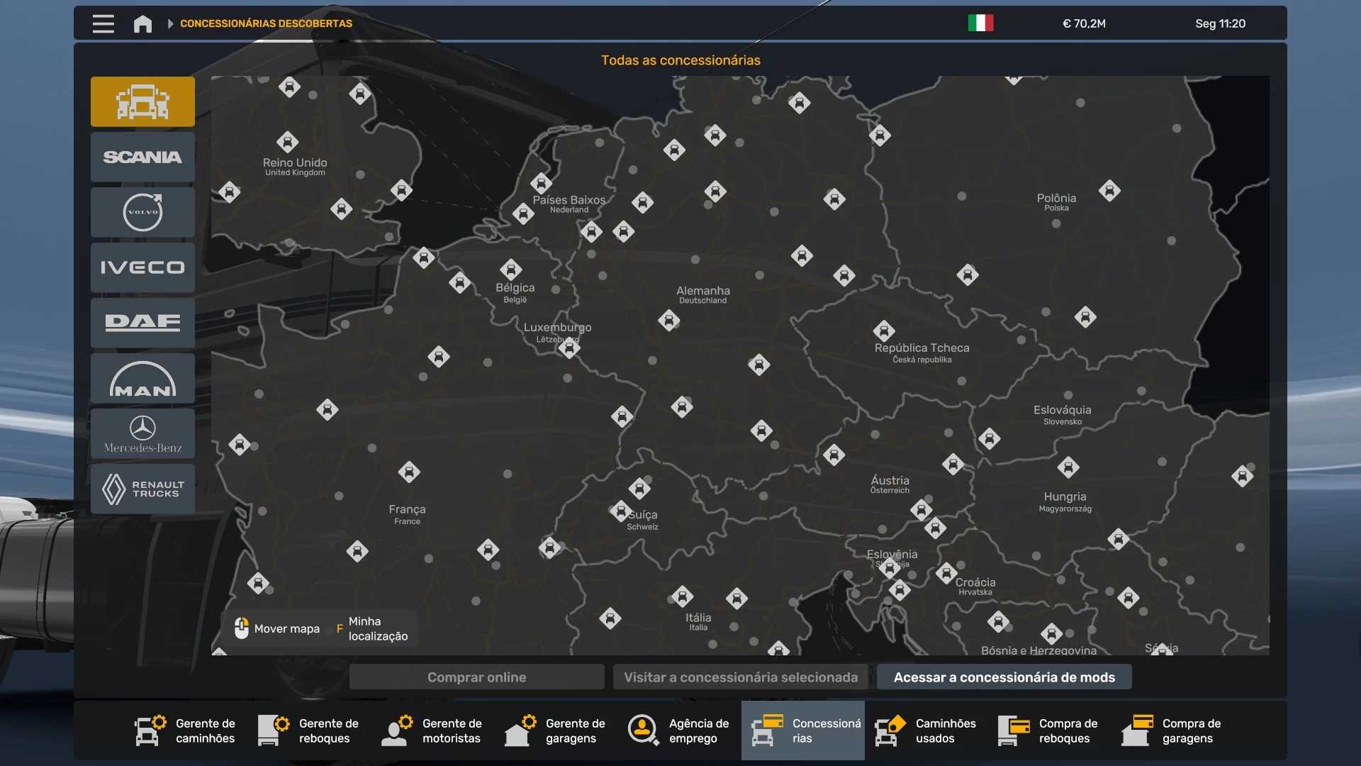Open the hamburger menu icon
Image resolution: width=1361 pixels, height=766 pixels.
coord(103,23)
